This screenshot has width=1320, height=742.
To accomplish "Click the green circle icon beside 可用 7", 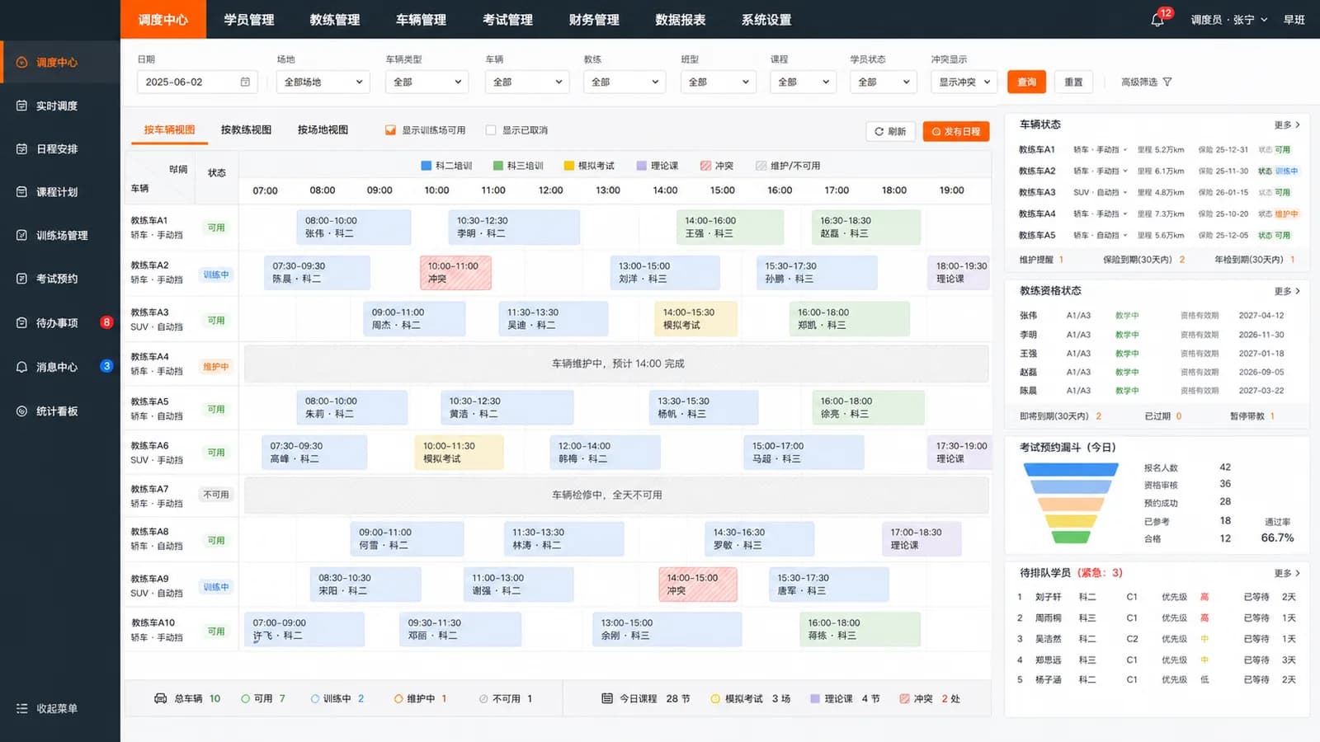I will click(245, 698).
